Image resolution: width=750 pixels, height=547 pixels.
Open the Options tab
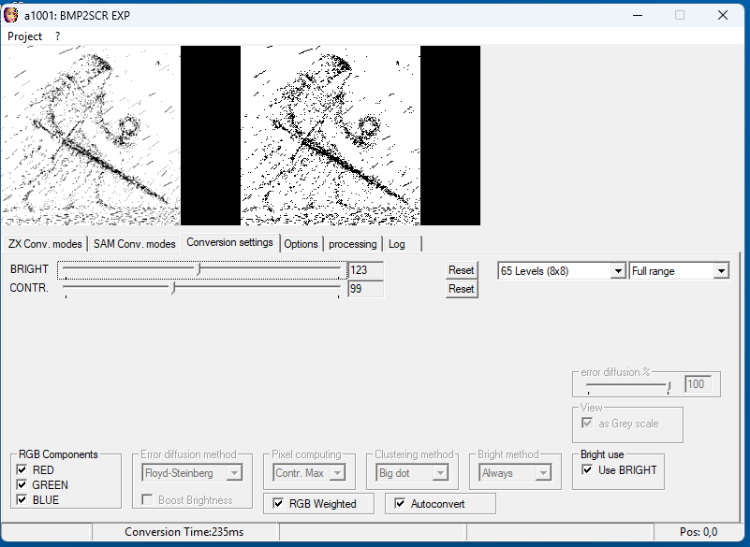click(x=301, y=244)
